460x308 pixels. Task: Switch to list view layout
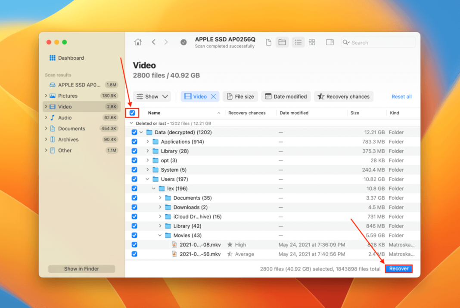click(x=298, y=42)
